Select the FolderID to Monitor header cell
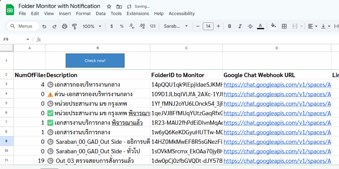The width and height of the screenshot is (339, 169). tap(186, 75)
